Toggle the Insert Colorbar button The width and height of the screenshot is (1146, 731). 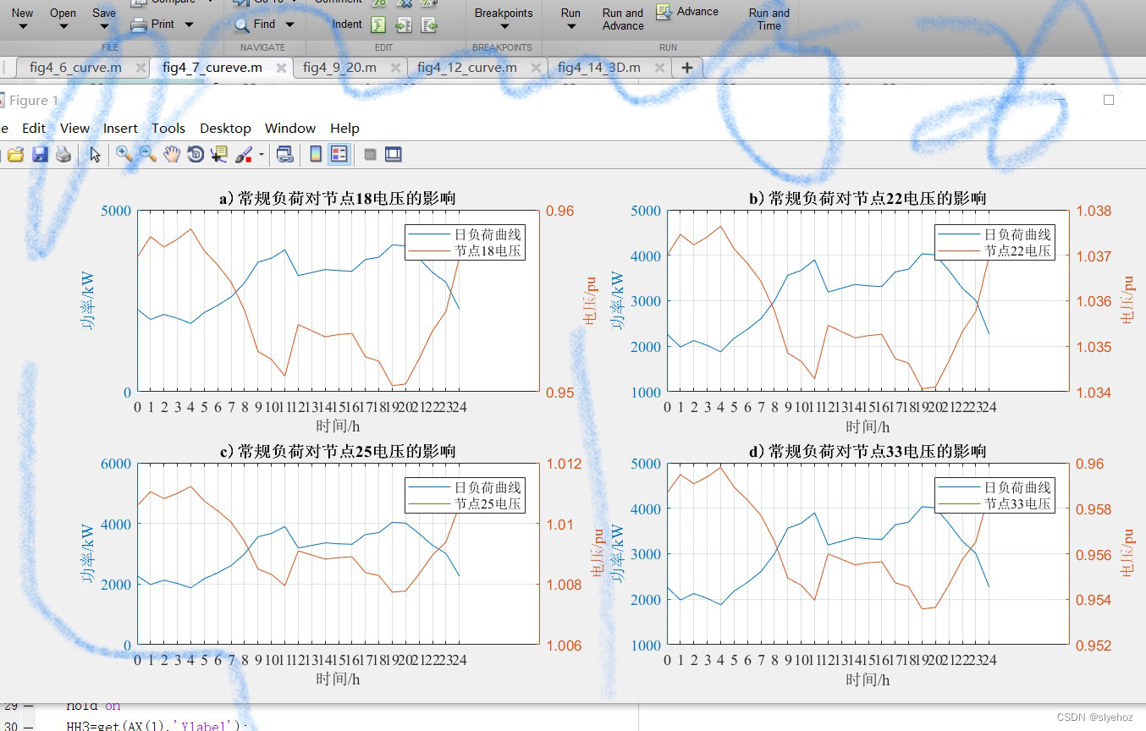click(316, 154)
